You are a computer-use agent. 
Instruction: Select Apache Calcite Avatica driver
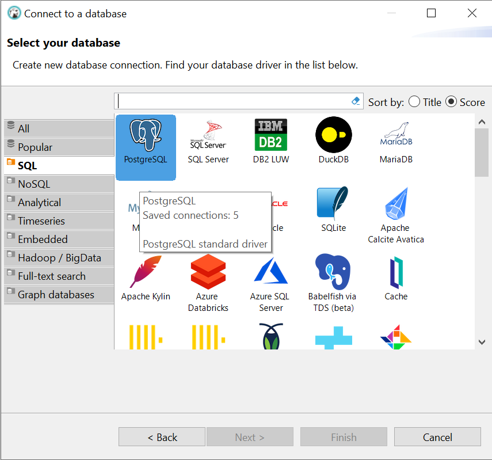pyautogui.click(x=396, y=216)
